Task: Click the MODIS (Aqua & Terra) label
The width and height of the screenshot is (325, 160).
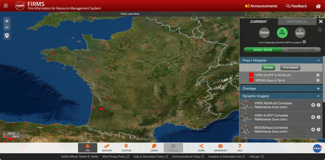Action: coord(270,80)
